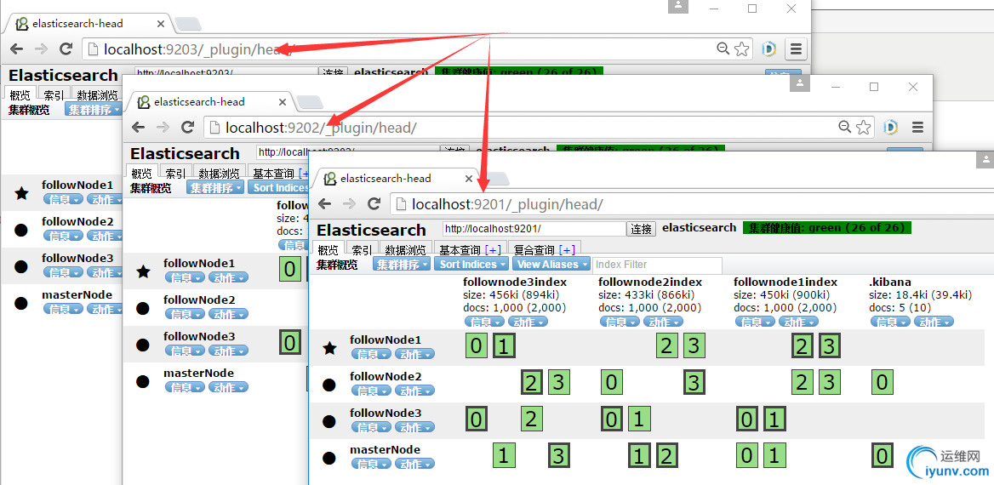Click zoom magnifier icon in the 9203 address bar

tap(723, 48)
